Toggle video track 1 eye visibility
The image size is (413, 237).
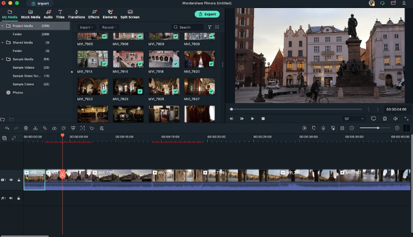[x=11, y=180]
